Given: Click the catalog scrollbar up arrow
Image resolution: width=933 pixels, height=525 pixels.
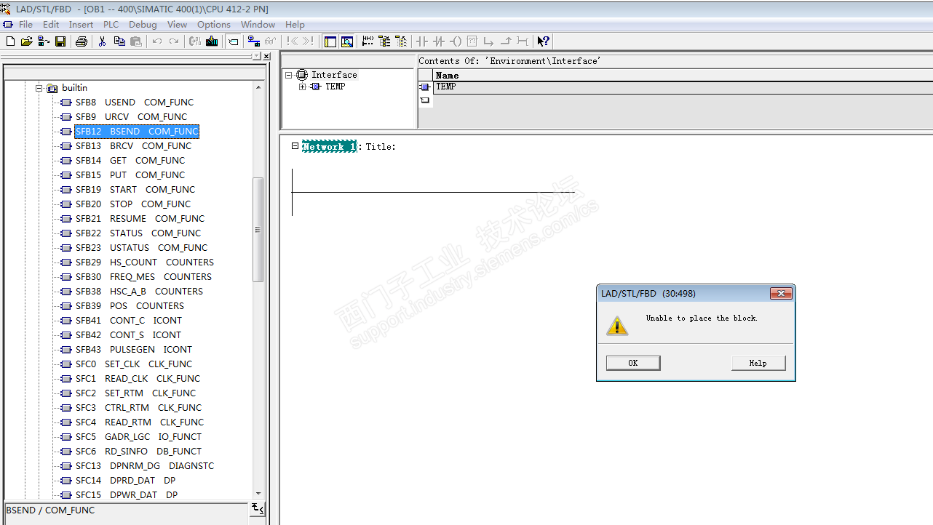Looking at the screenshot, I should tap(258, 88).
